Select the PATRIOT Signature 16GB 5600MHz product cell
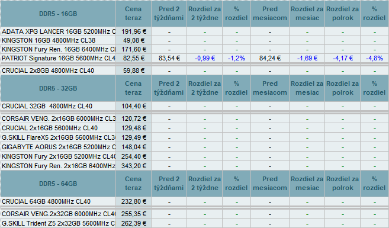Image resolution: width=389 pixels, height=228 pixels. (x=58, y=58)
